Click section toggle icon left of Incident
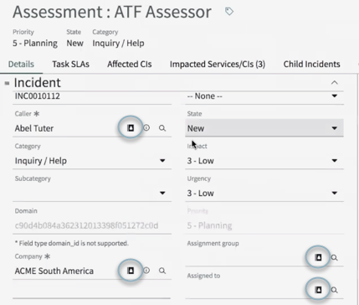The height and width of the screenshot is (305, 359). [7, 83]
